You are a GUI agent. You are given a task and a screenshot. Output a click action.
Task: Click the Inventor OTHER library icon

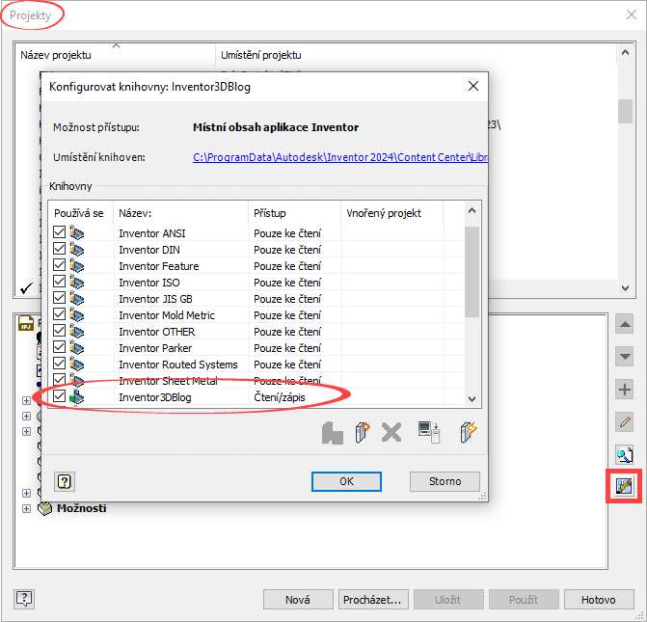[76, 332]
